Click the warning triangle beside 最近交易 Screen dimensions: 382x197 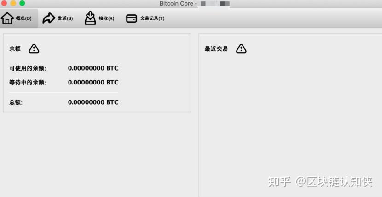coord(241,48)
